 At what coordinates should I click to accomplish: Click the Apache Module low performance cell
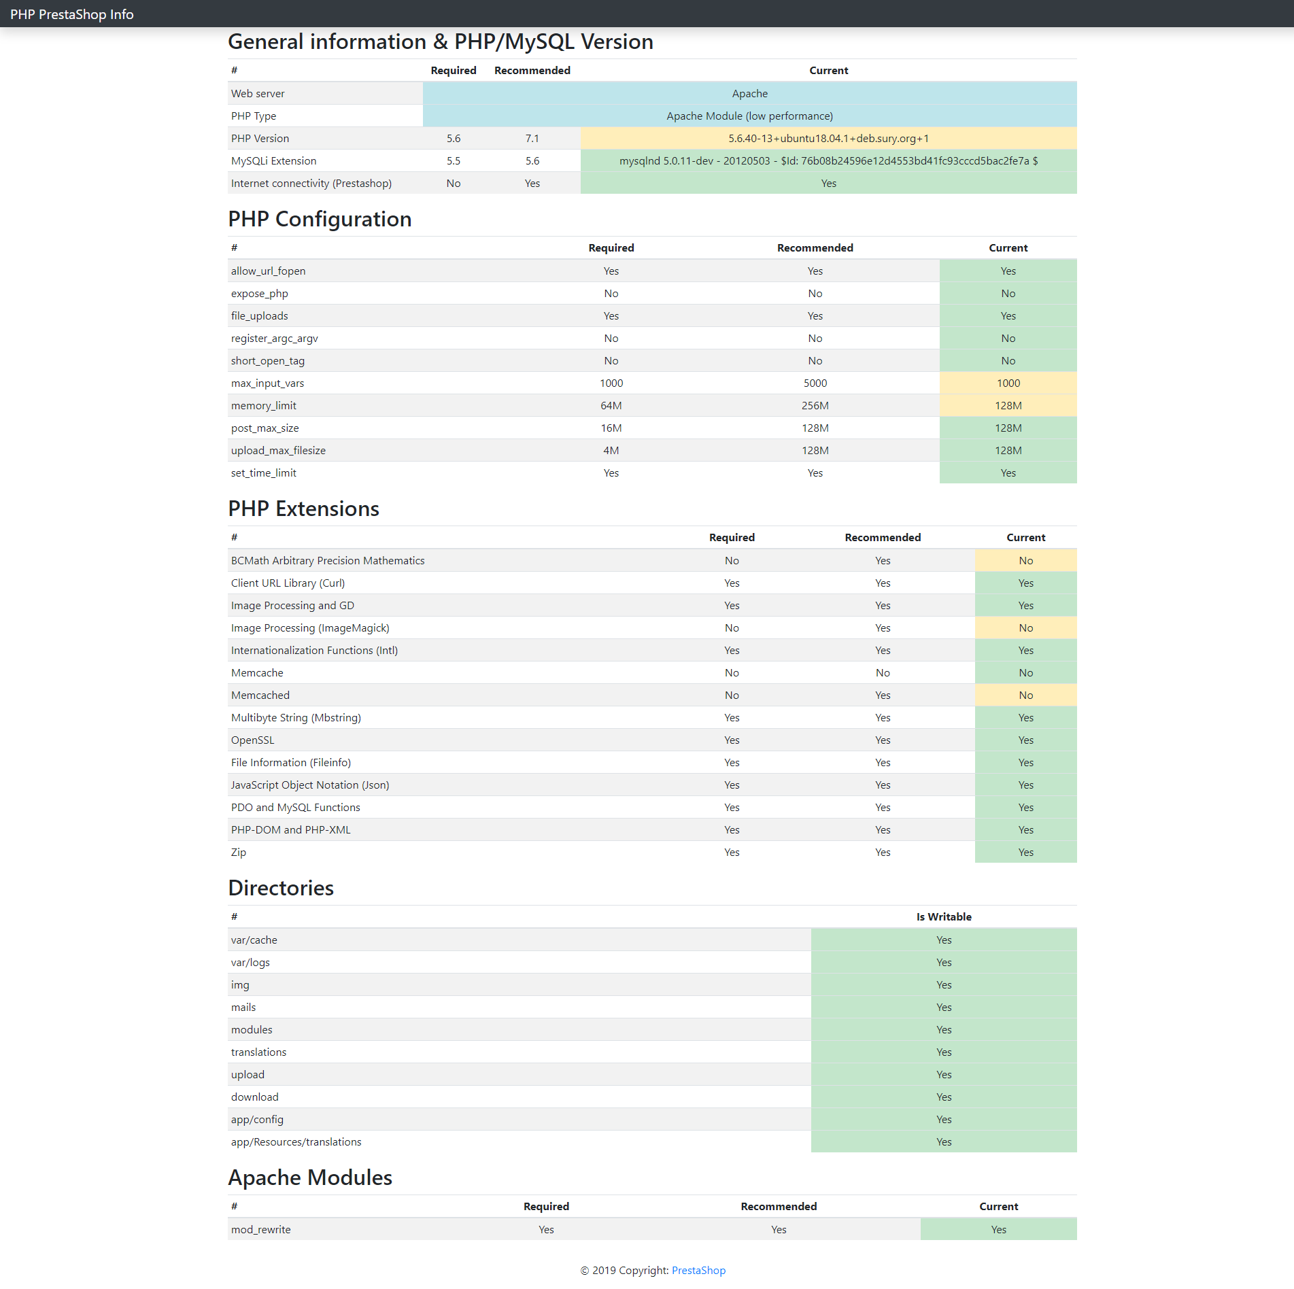click(x=749, y=116)
